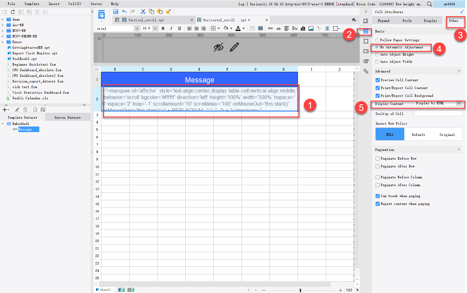Disable the Preview Cell Content checkbox
This screenshot has width=467, height=293.
377,80
